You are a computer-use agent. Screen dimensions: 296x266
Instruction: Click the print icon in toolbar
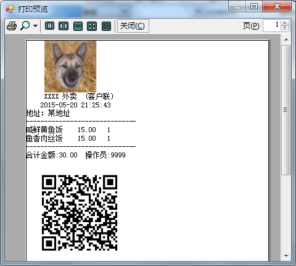point(12,26)
